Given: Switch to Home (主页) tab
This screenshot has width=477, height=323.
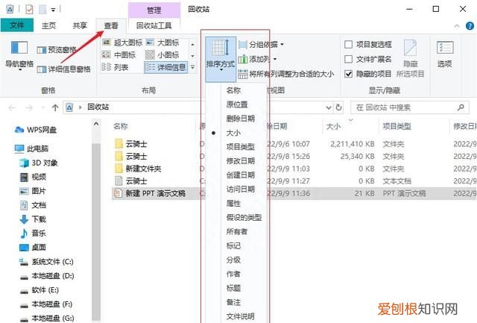Looking at the screenshot, I should (x=48, y=25).
